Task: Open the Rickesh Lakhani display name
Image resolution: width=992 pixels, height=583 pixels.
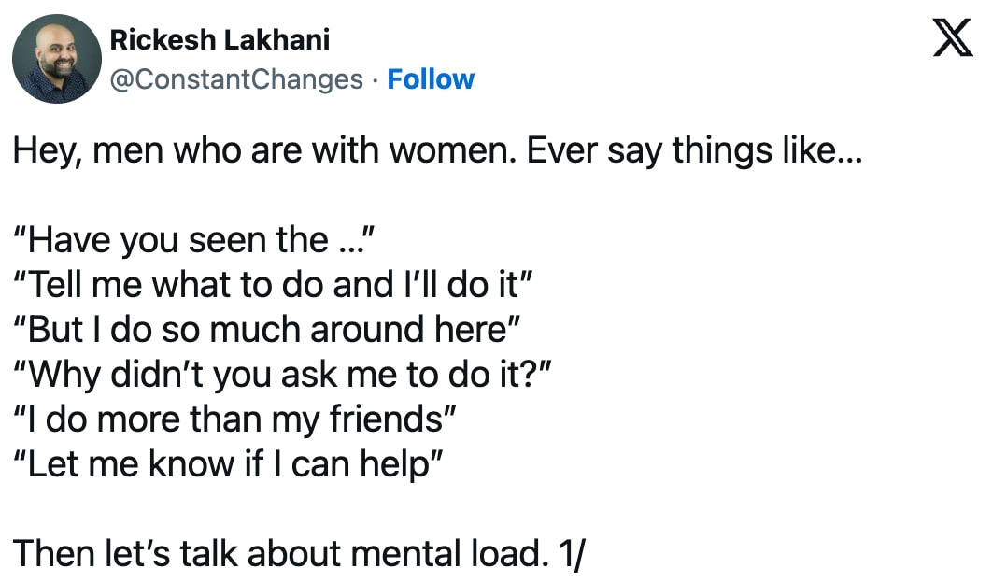Action: (x=220, y=40)
